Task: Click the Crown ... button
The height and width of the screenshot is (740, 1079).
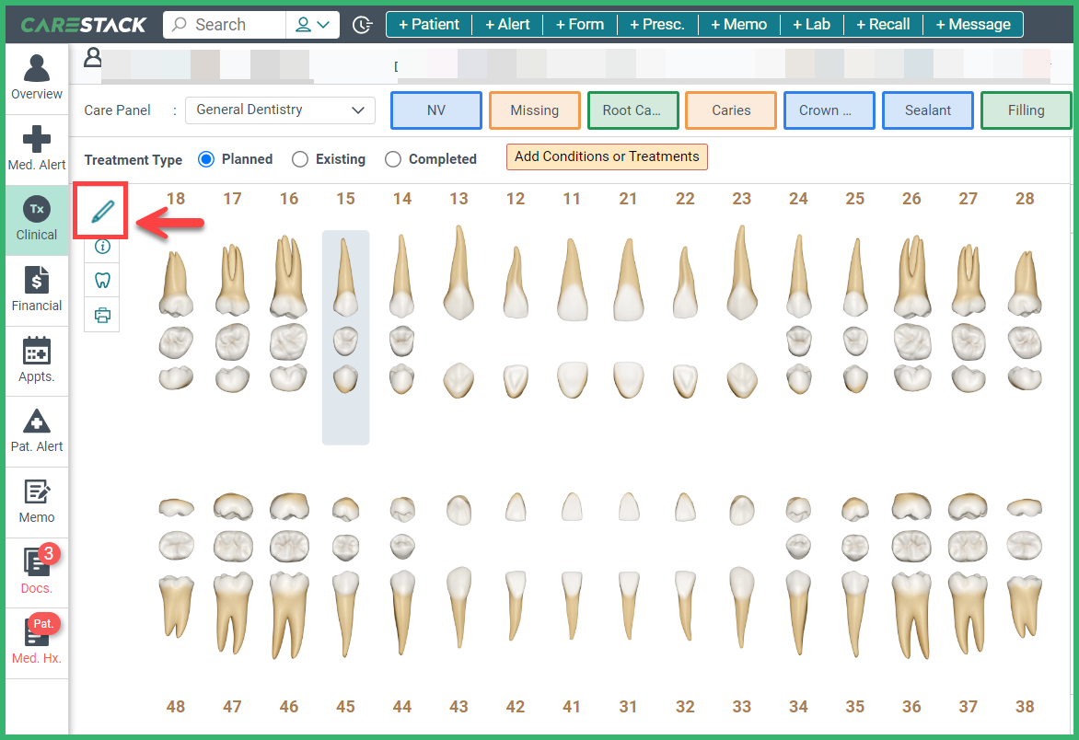Action: point(830,110)
